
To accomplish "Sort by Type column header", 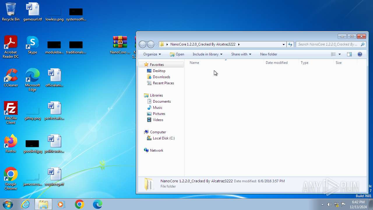I will tap(316, 63).
